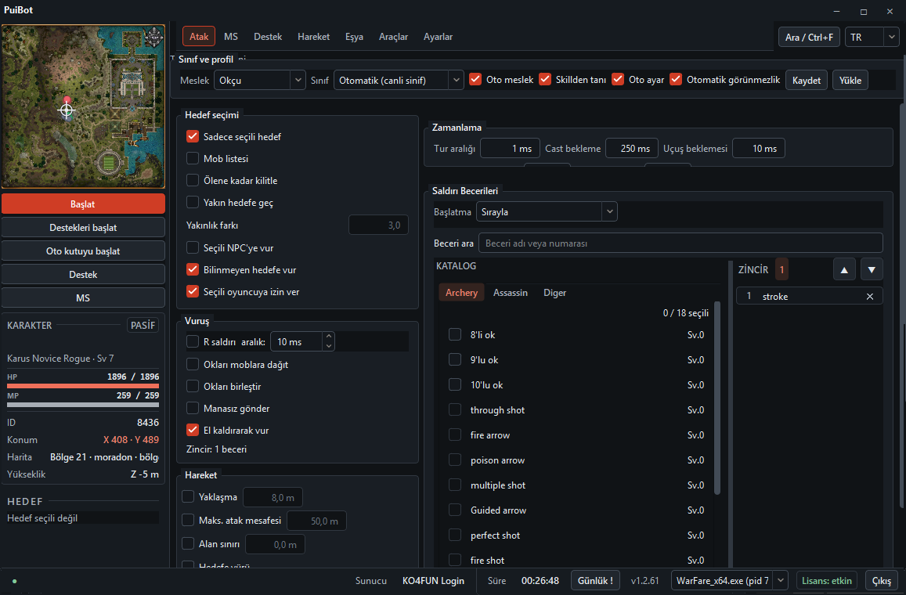
Task: Open the Destek tab
Action: (268, 36)
